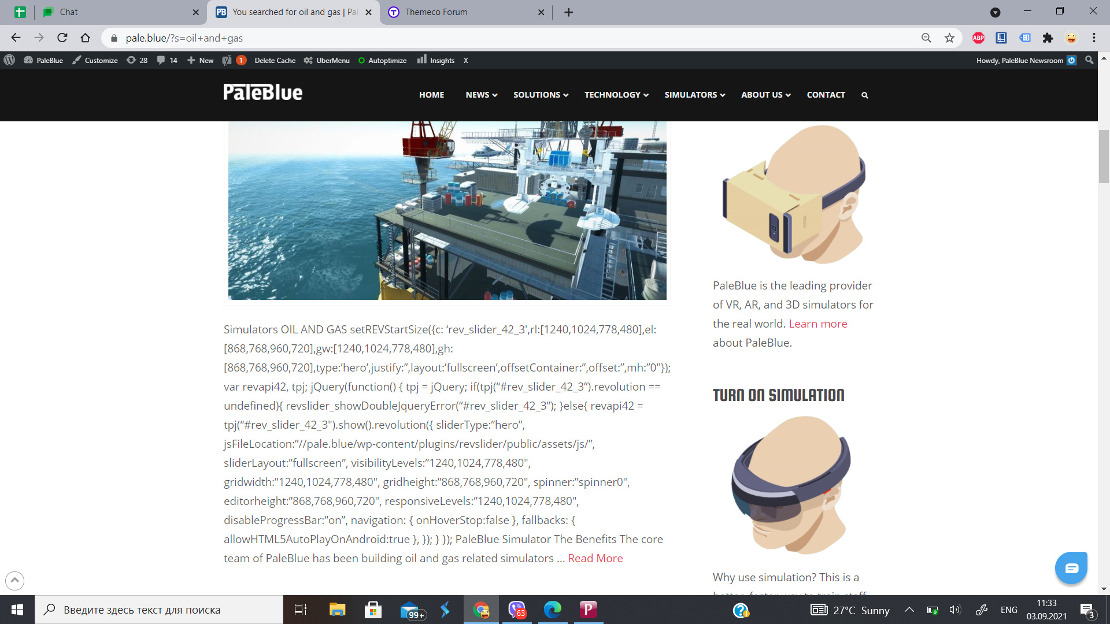
Task: Open the Windows Start menu
Action: [x=17, y=610]
